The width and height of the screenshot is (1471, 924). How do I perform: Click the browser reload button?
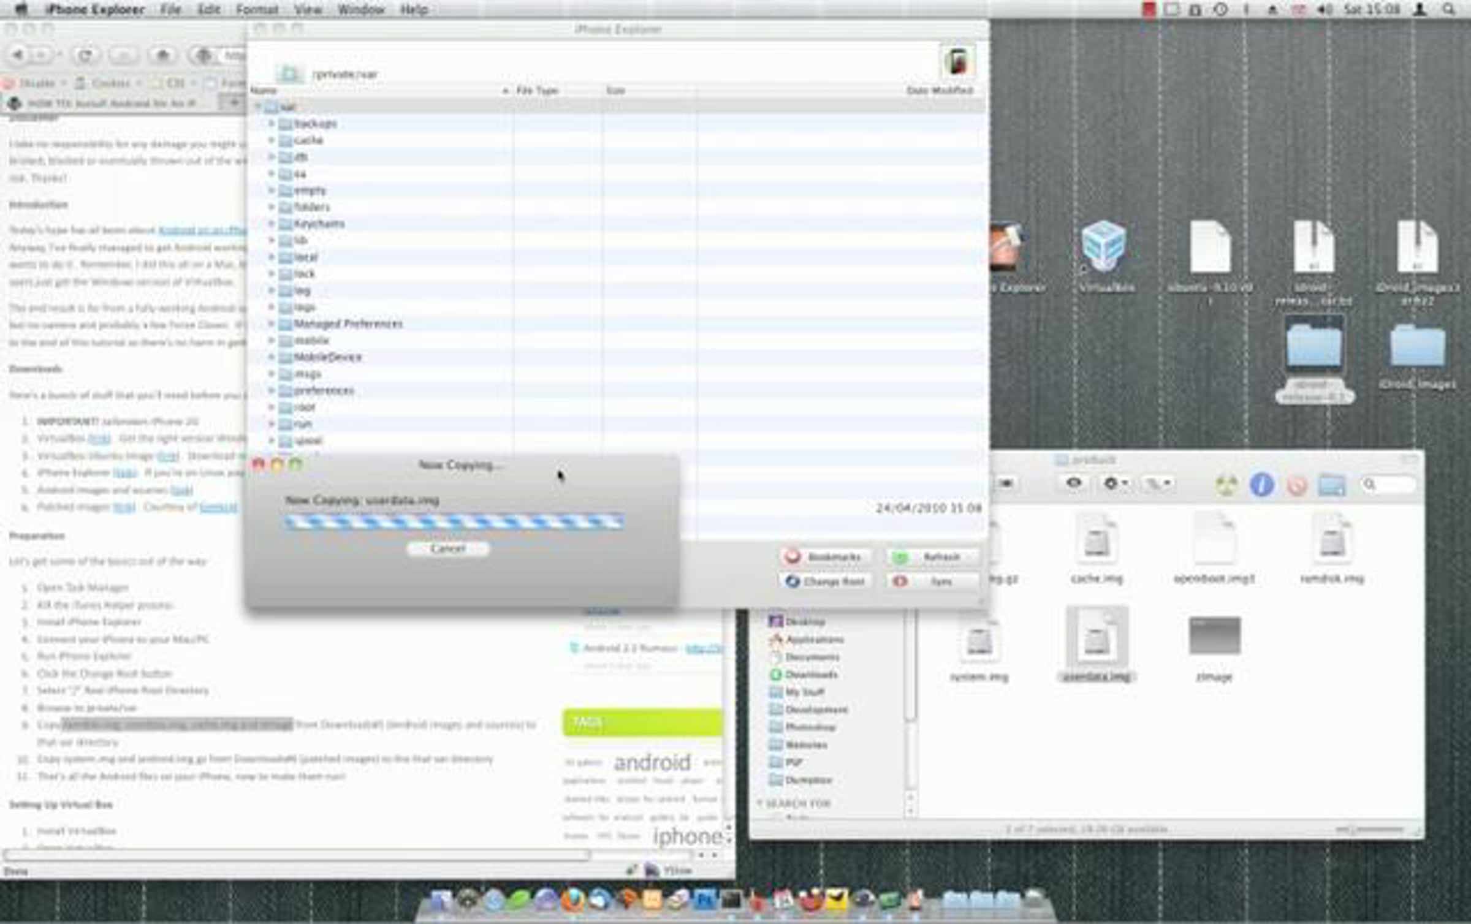(85, 55)
